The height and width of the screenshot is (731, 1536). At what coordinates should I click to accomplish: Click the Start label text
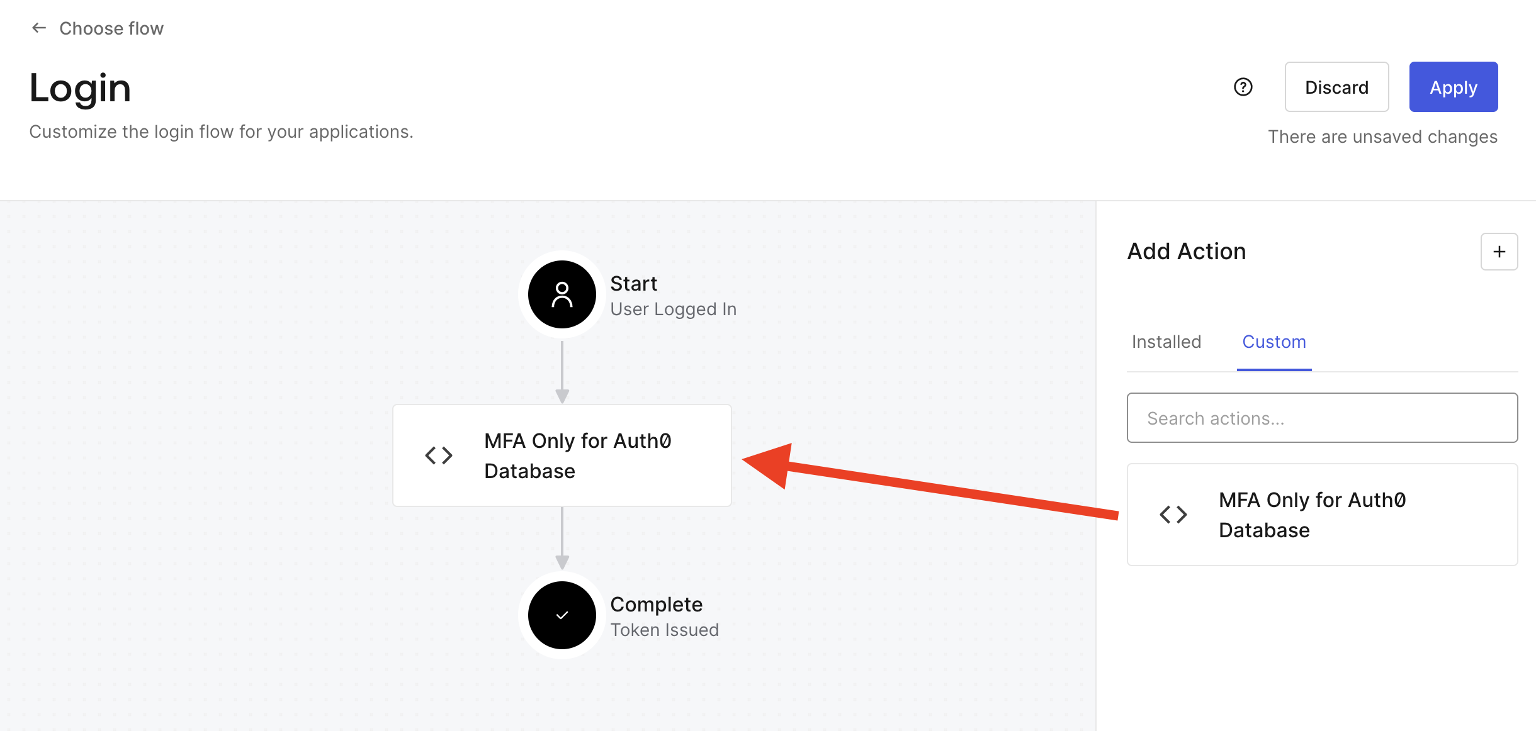tap(633, 284)
